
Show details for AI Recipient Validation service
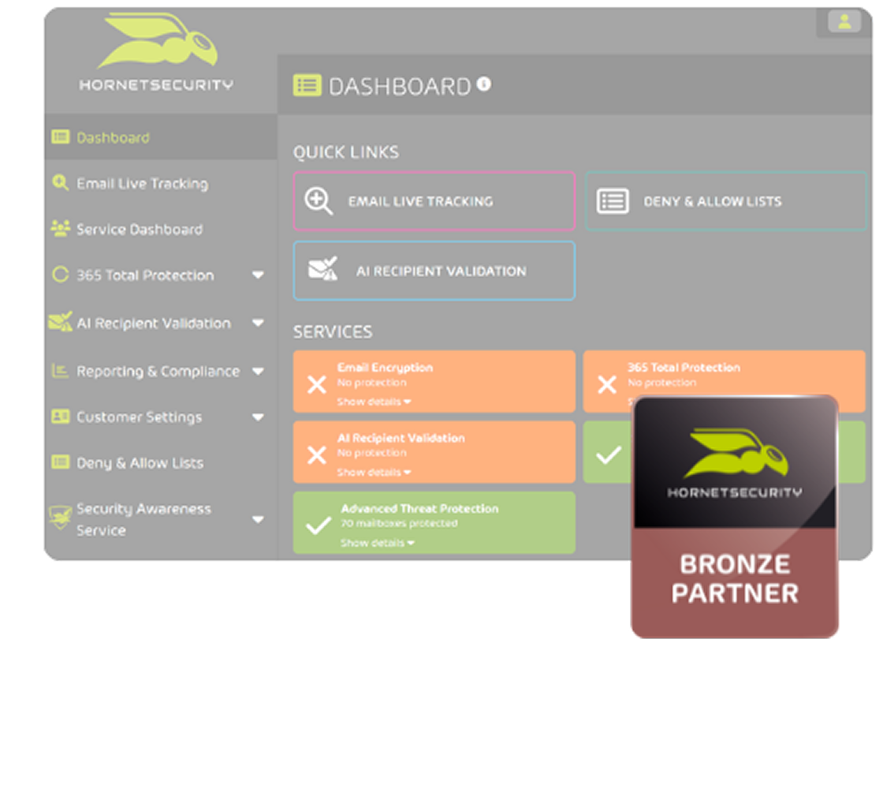coord(374,473)
